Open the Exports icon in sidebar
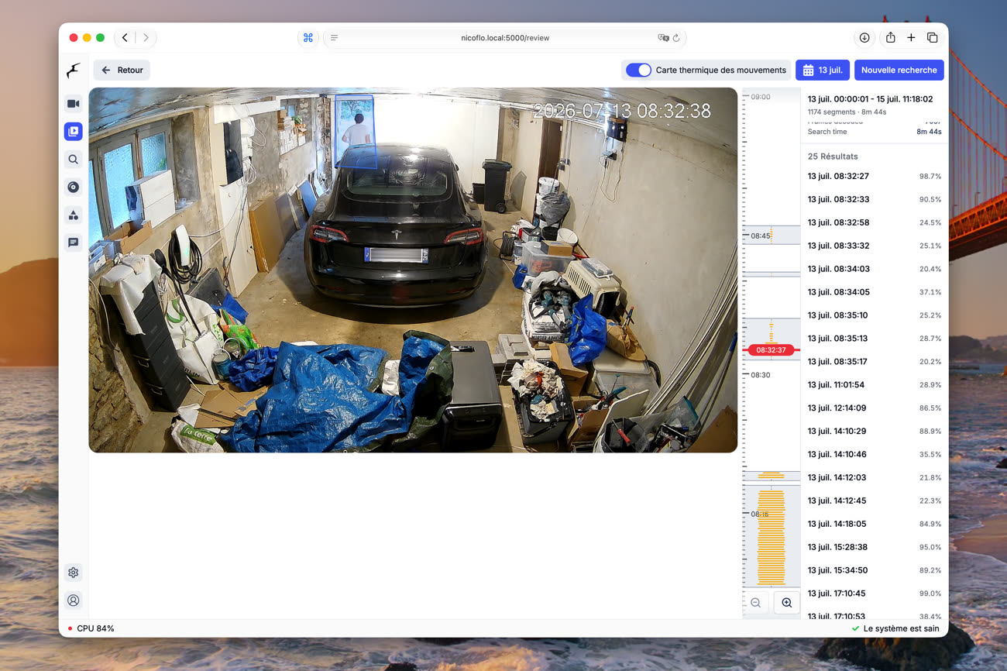This screenshot has height=671, width=1007. (x=73, y=187)
